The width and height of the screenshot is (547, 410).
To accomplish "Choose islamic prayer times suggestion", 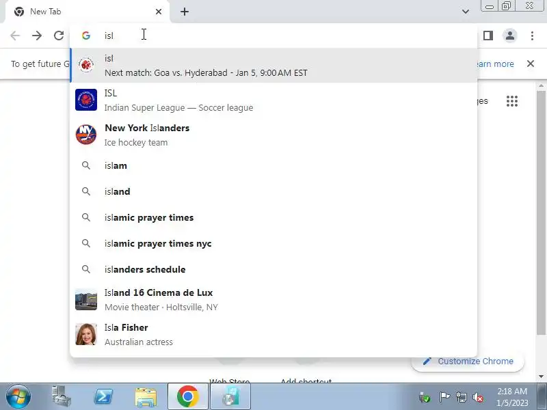I will 273,217.
